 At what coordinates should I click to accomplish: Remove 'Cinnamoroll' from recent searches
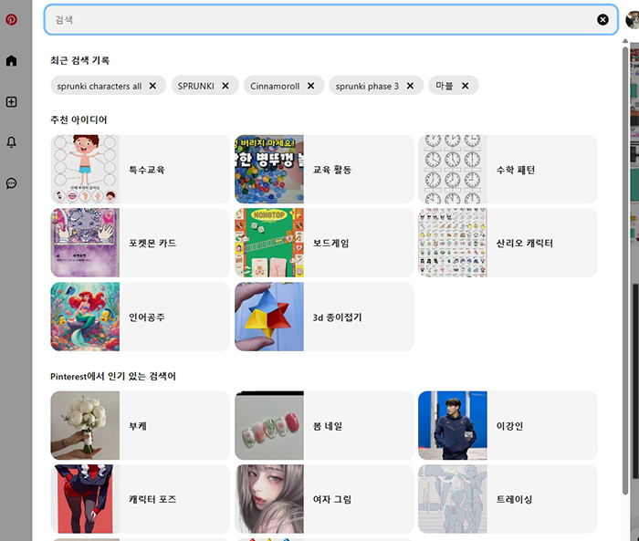[x=310, y=86]
